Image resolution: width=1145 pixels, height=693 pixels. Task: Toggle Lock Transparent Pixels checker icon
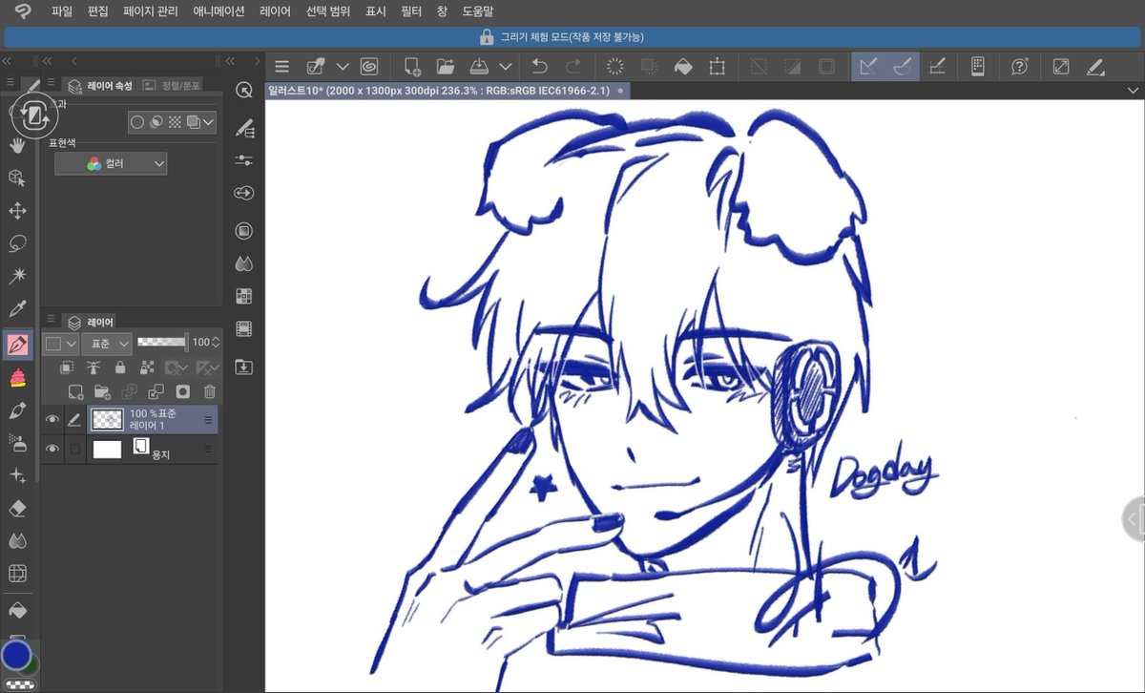147,367
